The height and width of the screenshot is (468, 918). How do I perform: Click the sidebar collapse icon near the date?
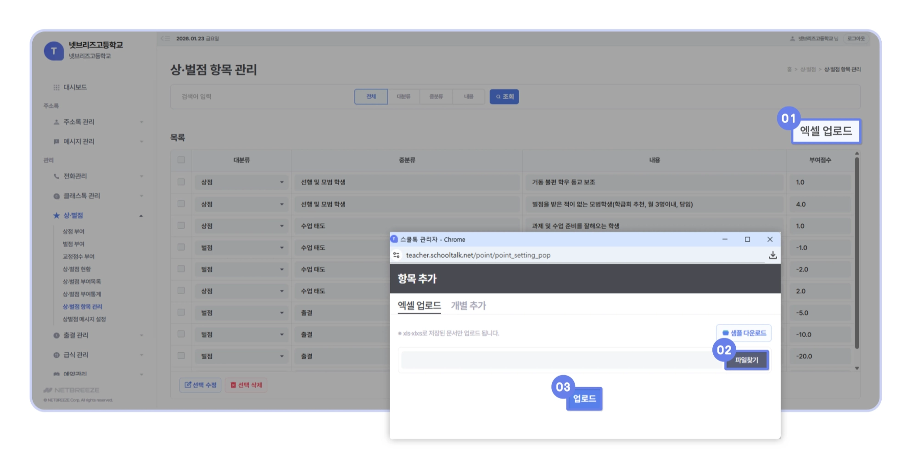pyautogui.click(x=165, y=39)
